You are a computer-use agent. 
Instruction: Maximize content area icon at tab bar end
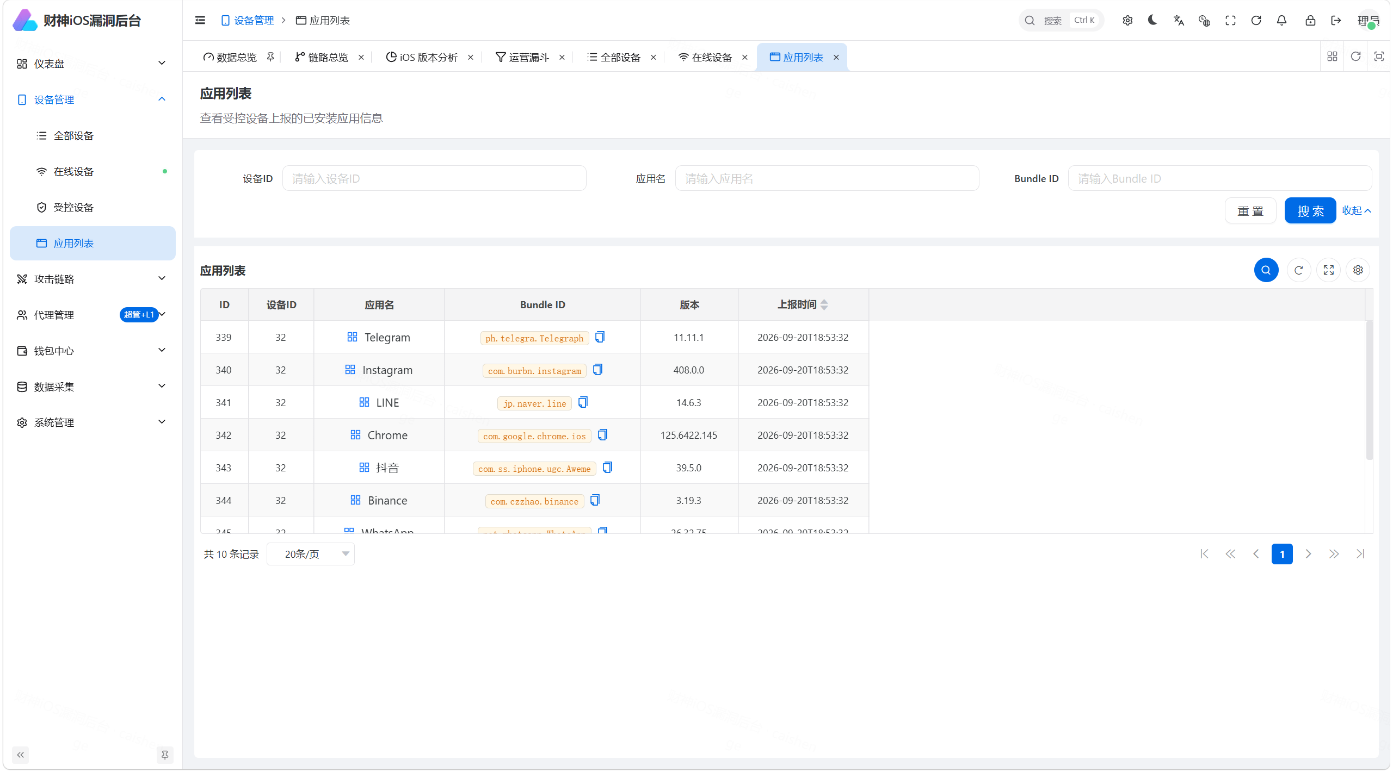click(x=1379, y=57)
